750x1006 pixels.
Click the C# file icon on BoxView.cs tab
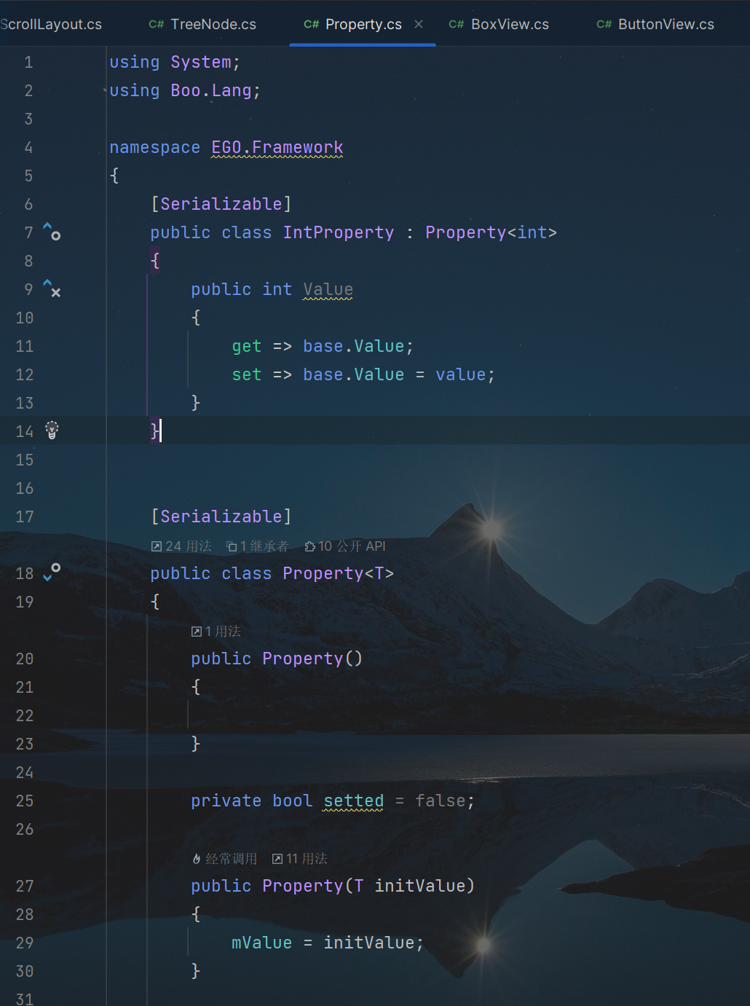tap(457, 24)
